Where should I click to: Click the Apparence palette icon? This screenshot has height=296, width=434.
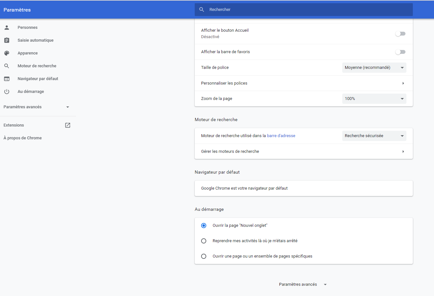(x=7, y=53)
